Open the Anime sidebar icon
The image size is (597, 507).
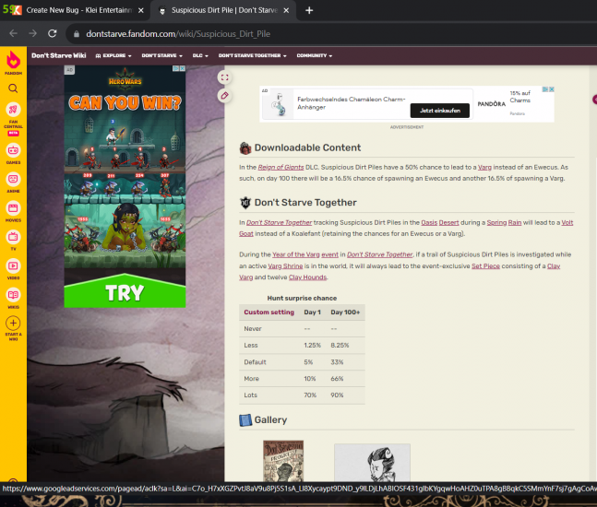(x=13, y=179)
